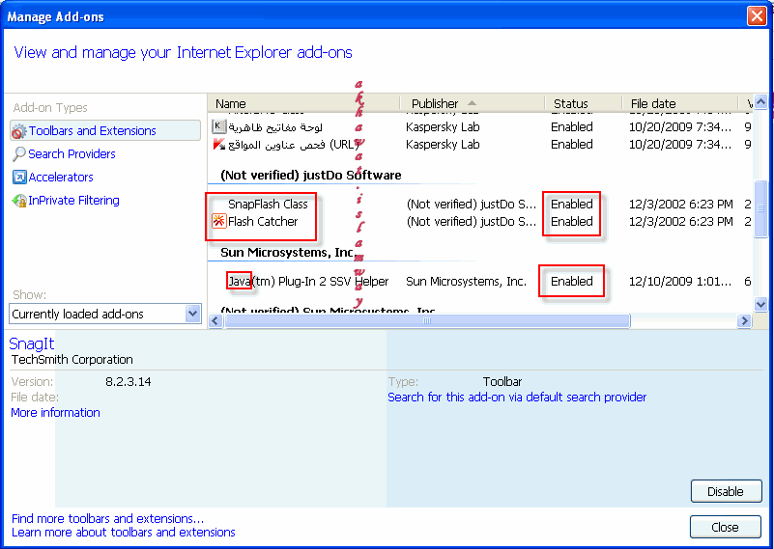Screen dimensions: 774x549
Task: Click Enabled status of SnapFlash Class
Action: pos(572,204)
